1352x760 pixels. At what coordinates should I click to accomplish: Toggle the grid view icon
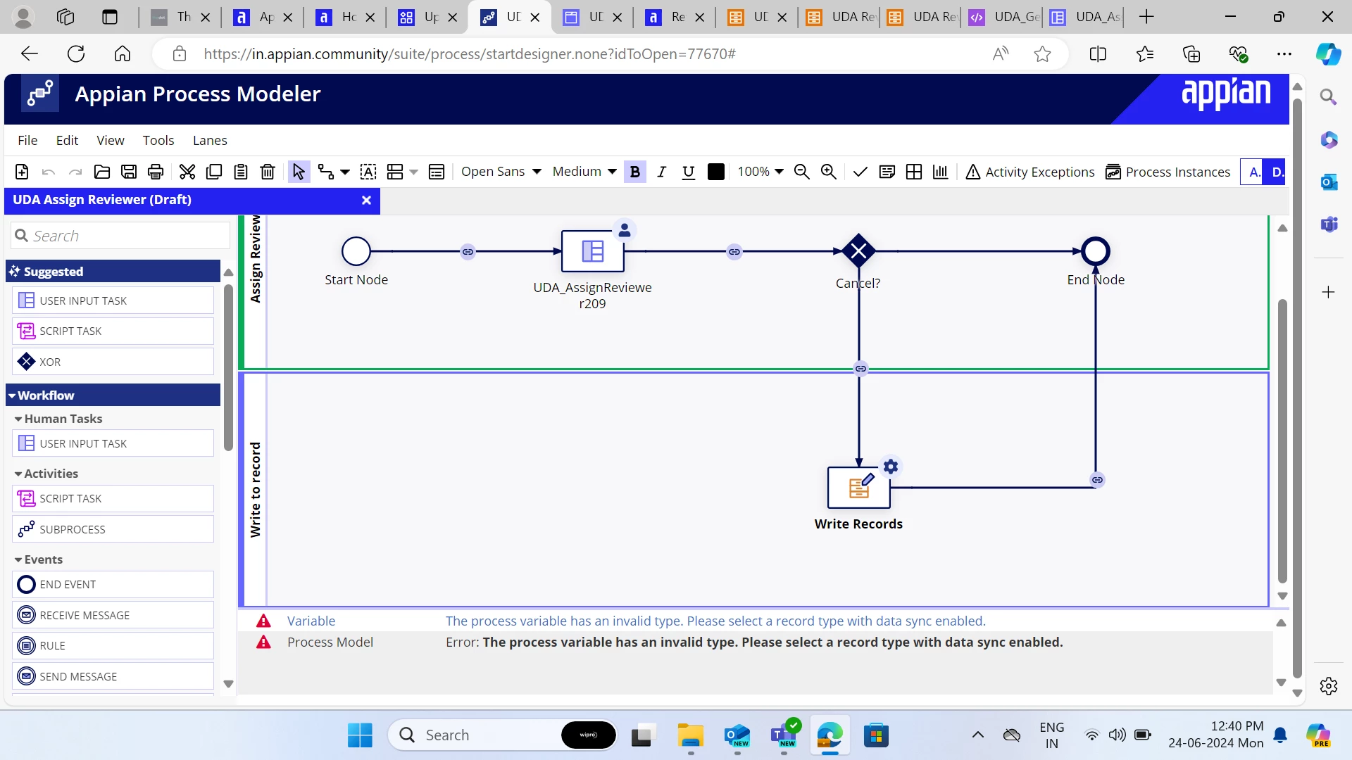pyautogui.click(x=914, y=172)
